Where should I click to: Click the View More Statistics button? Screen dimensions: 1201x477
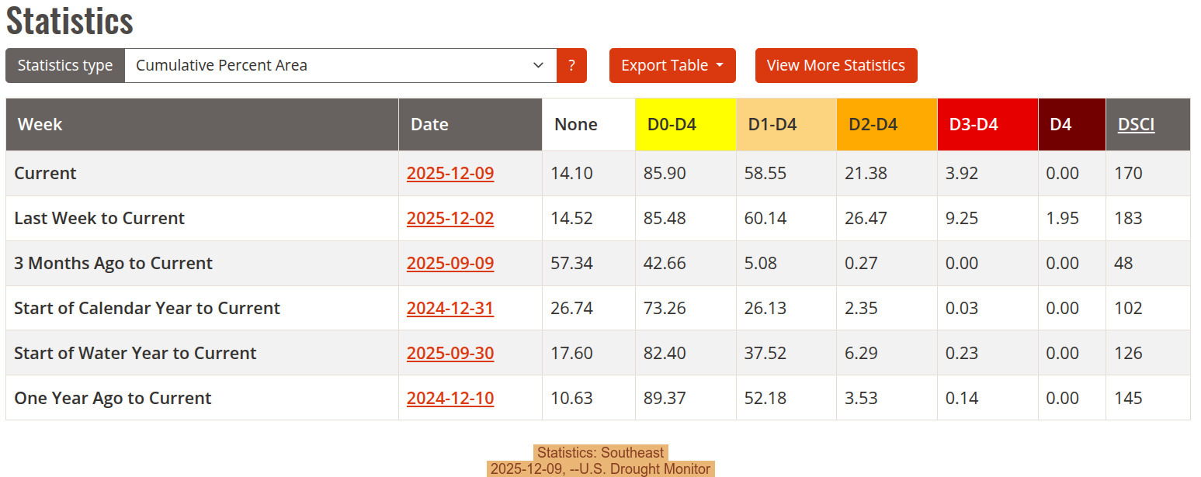coord(835,65)
